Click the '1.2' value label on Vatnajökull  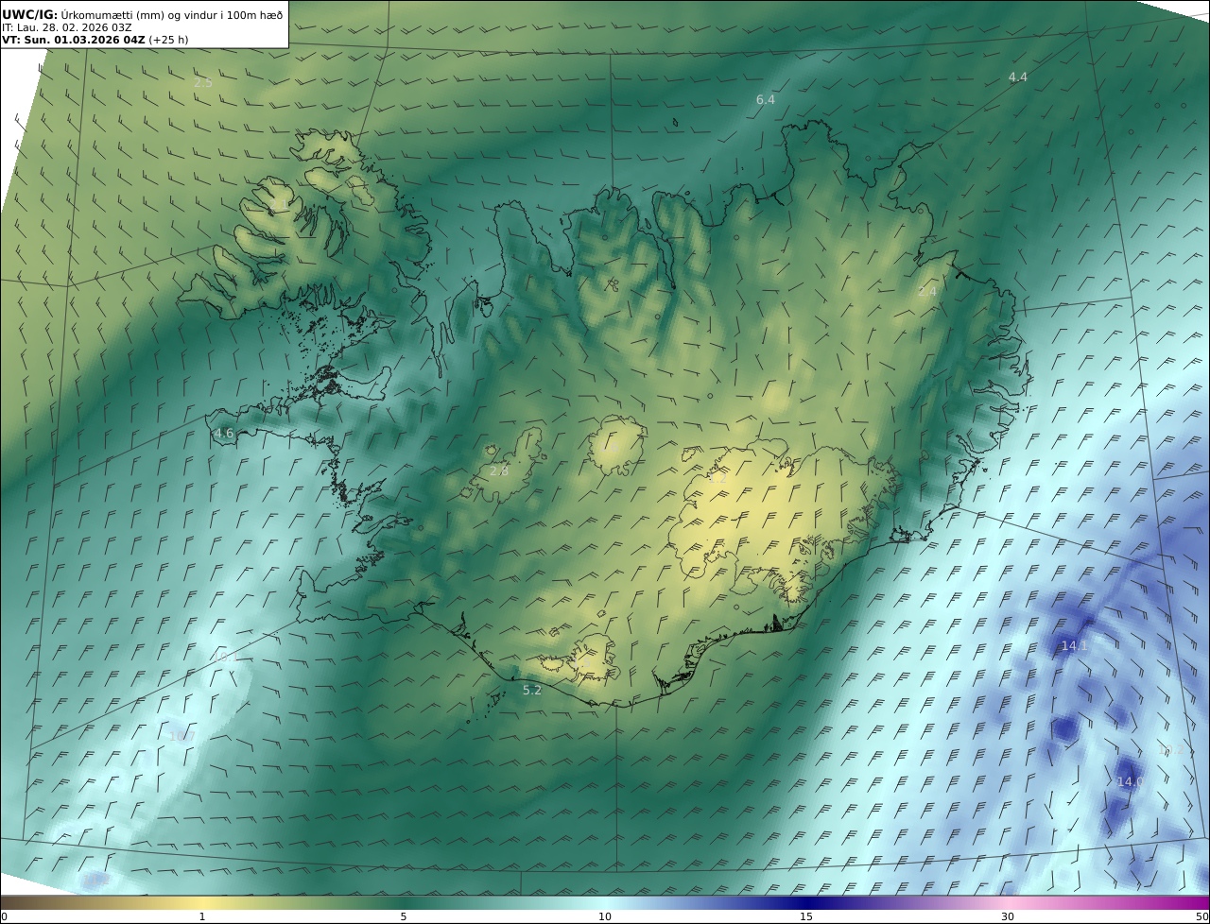[717, 478]
